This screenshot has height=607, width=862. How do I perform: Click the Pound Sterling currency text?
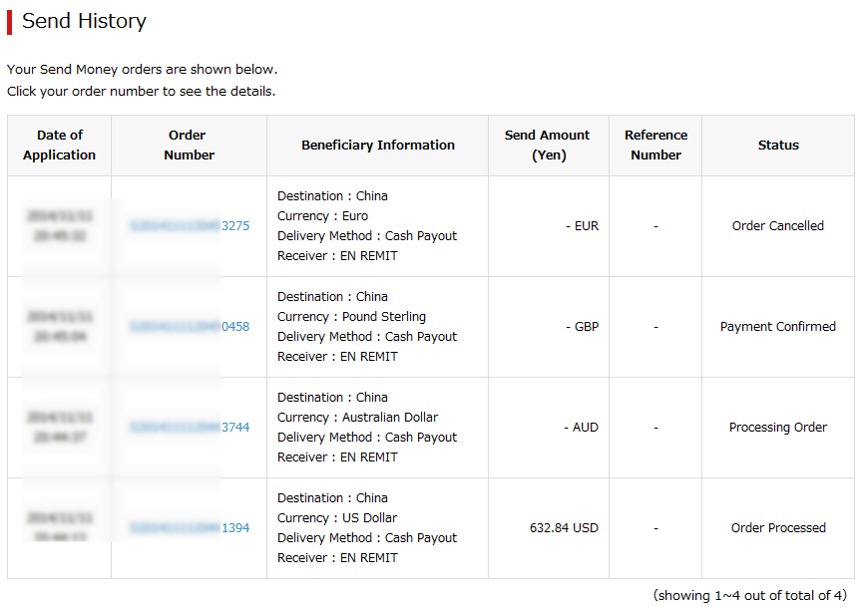click(384, 316)
